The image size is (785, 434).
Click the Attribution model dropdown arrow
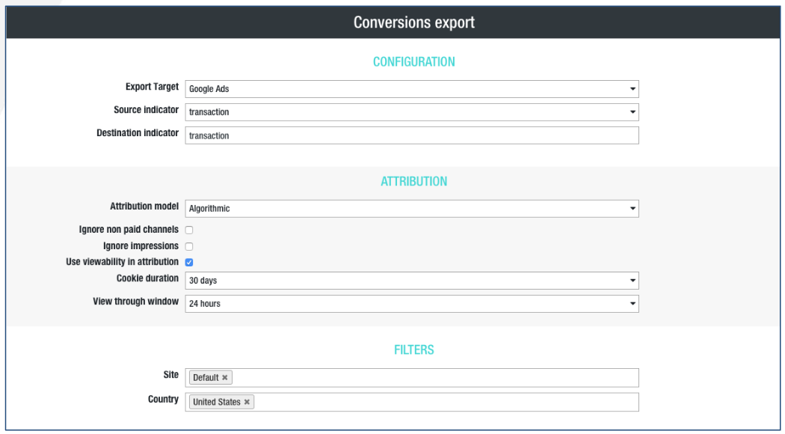tap(632, 209)
